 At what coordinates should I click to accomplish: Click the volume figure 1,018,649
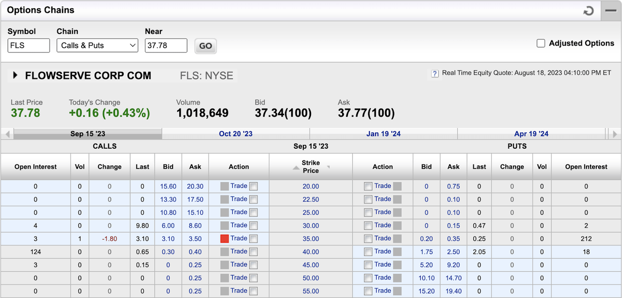202,113
